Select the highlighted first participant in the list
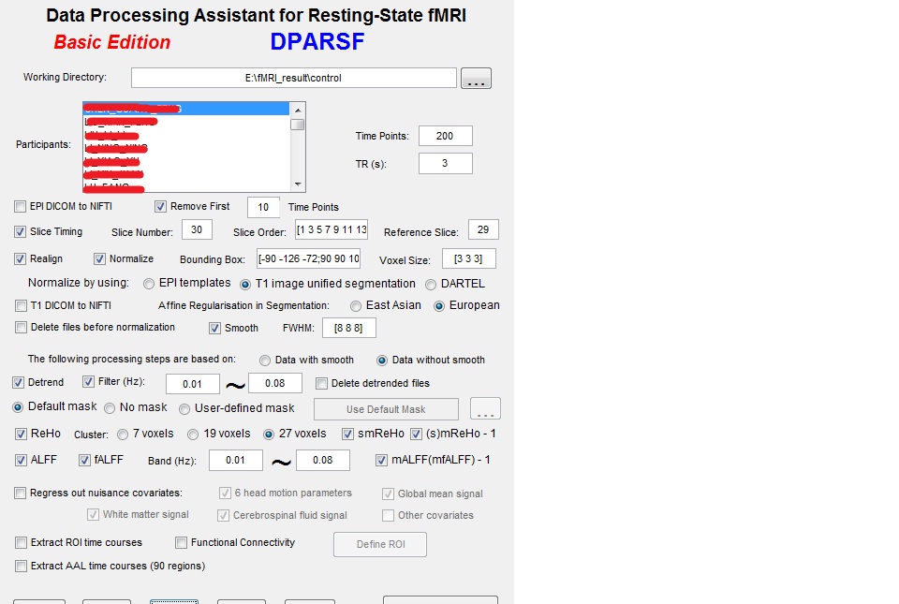899x604 pixels. point(186,109)
